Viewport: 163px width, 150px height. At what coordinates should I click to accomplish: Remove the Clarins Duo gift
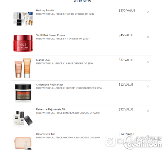click(x=148, y=62)
